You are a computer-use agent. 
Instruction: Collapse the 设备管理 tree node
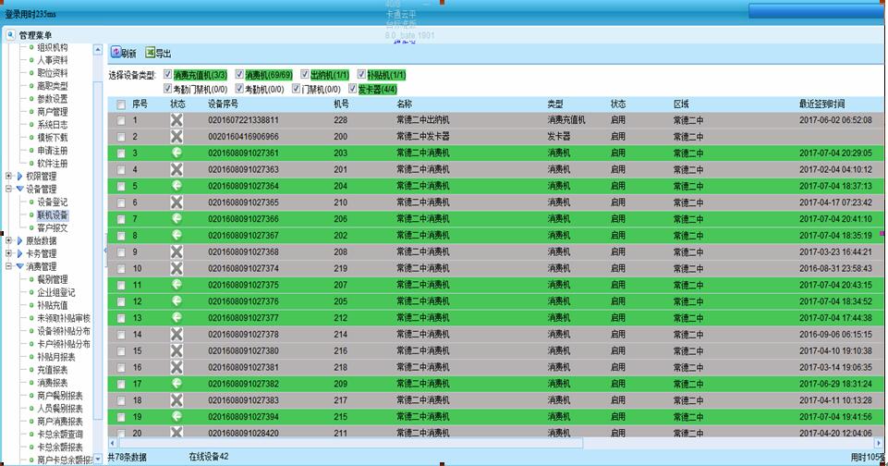(x=8, y=189)
